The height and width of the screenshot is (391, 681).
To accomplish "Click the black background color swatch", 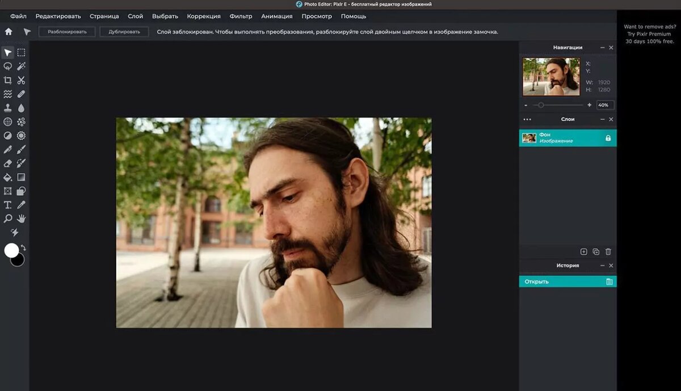I will [x=19, y=261].
